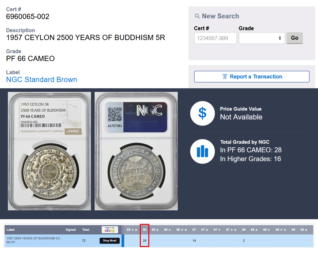Click the Shop Now! button
The width and height of the screenshot is (318, 254).
coord(110,241)
